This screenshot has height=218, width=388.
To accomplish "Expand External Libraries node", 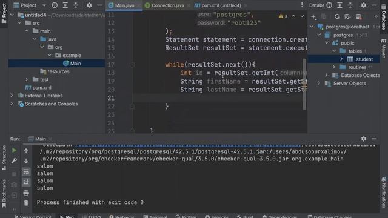I will click(12, 96).
